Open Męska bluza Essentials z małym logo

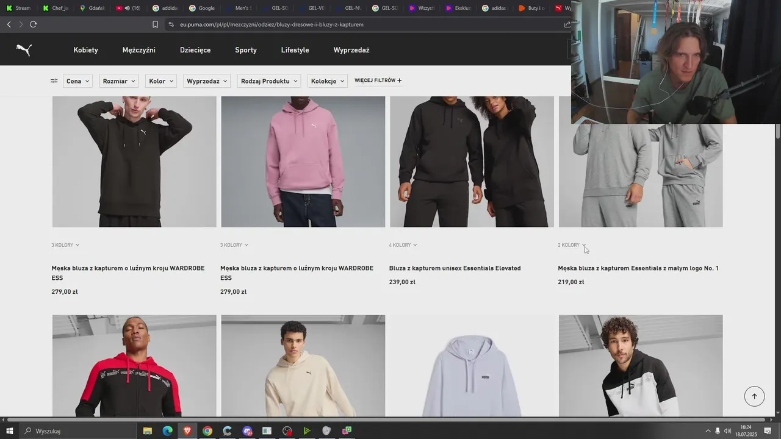[x=638, y=268]
